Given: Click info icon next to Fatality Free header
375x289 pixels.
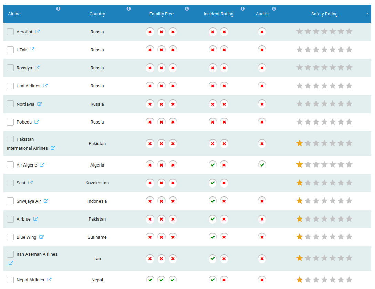Looking at the screenshot, I should pyautogui.click(x=187, y=9).
